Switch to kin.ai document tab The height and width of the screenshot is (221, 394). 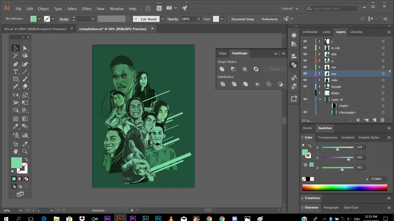(x=35, y=29)
